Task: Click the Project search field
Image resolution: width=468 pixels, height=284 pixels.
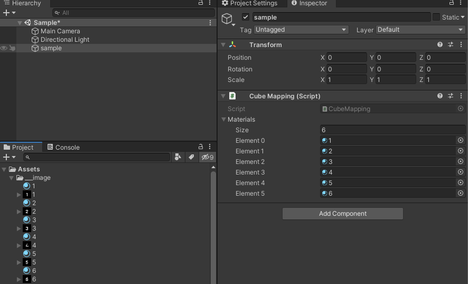Action: pos(97,157)
